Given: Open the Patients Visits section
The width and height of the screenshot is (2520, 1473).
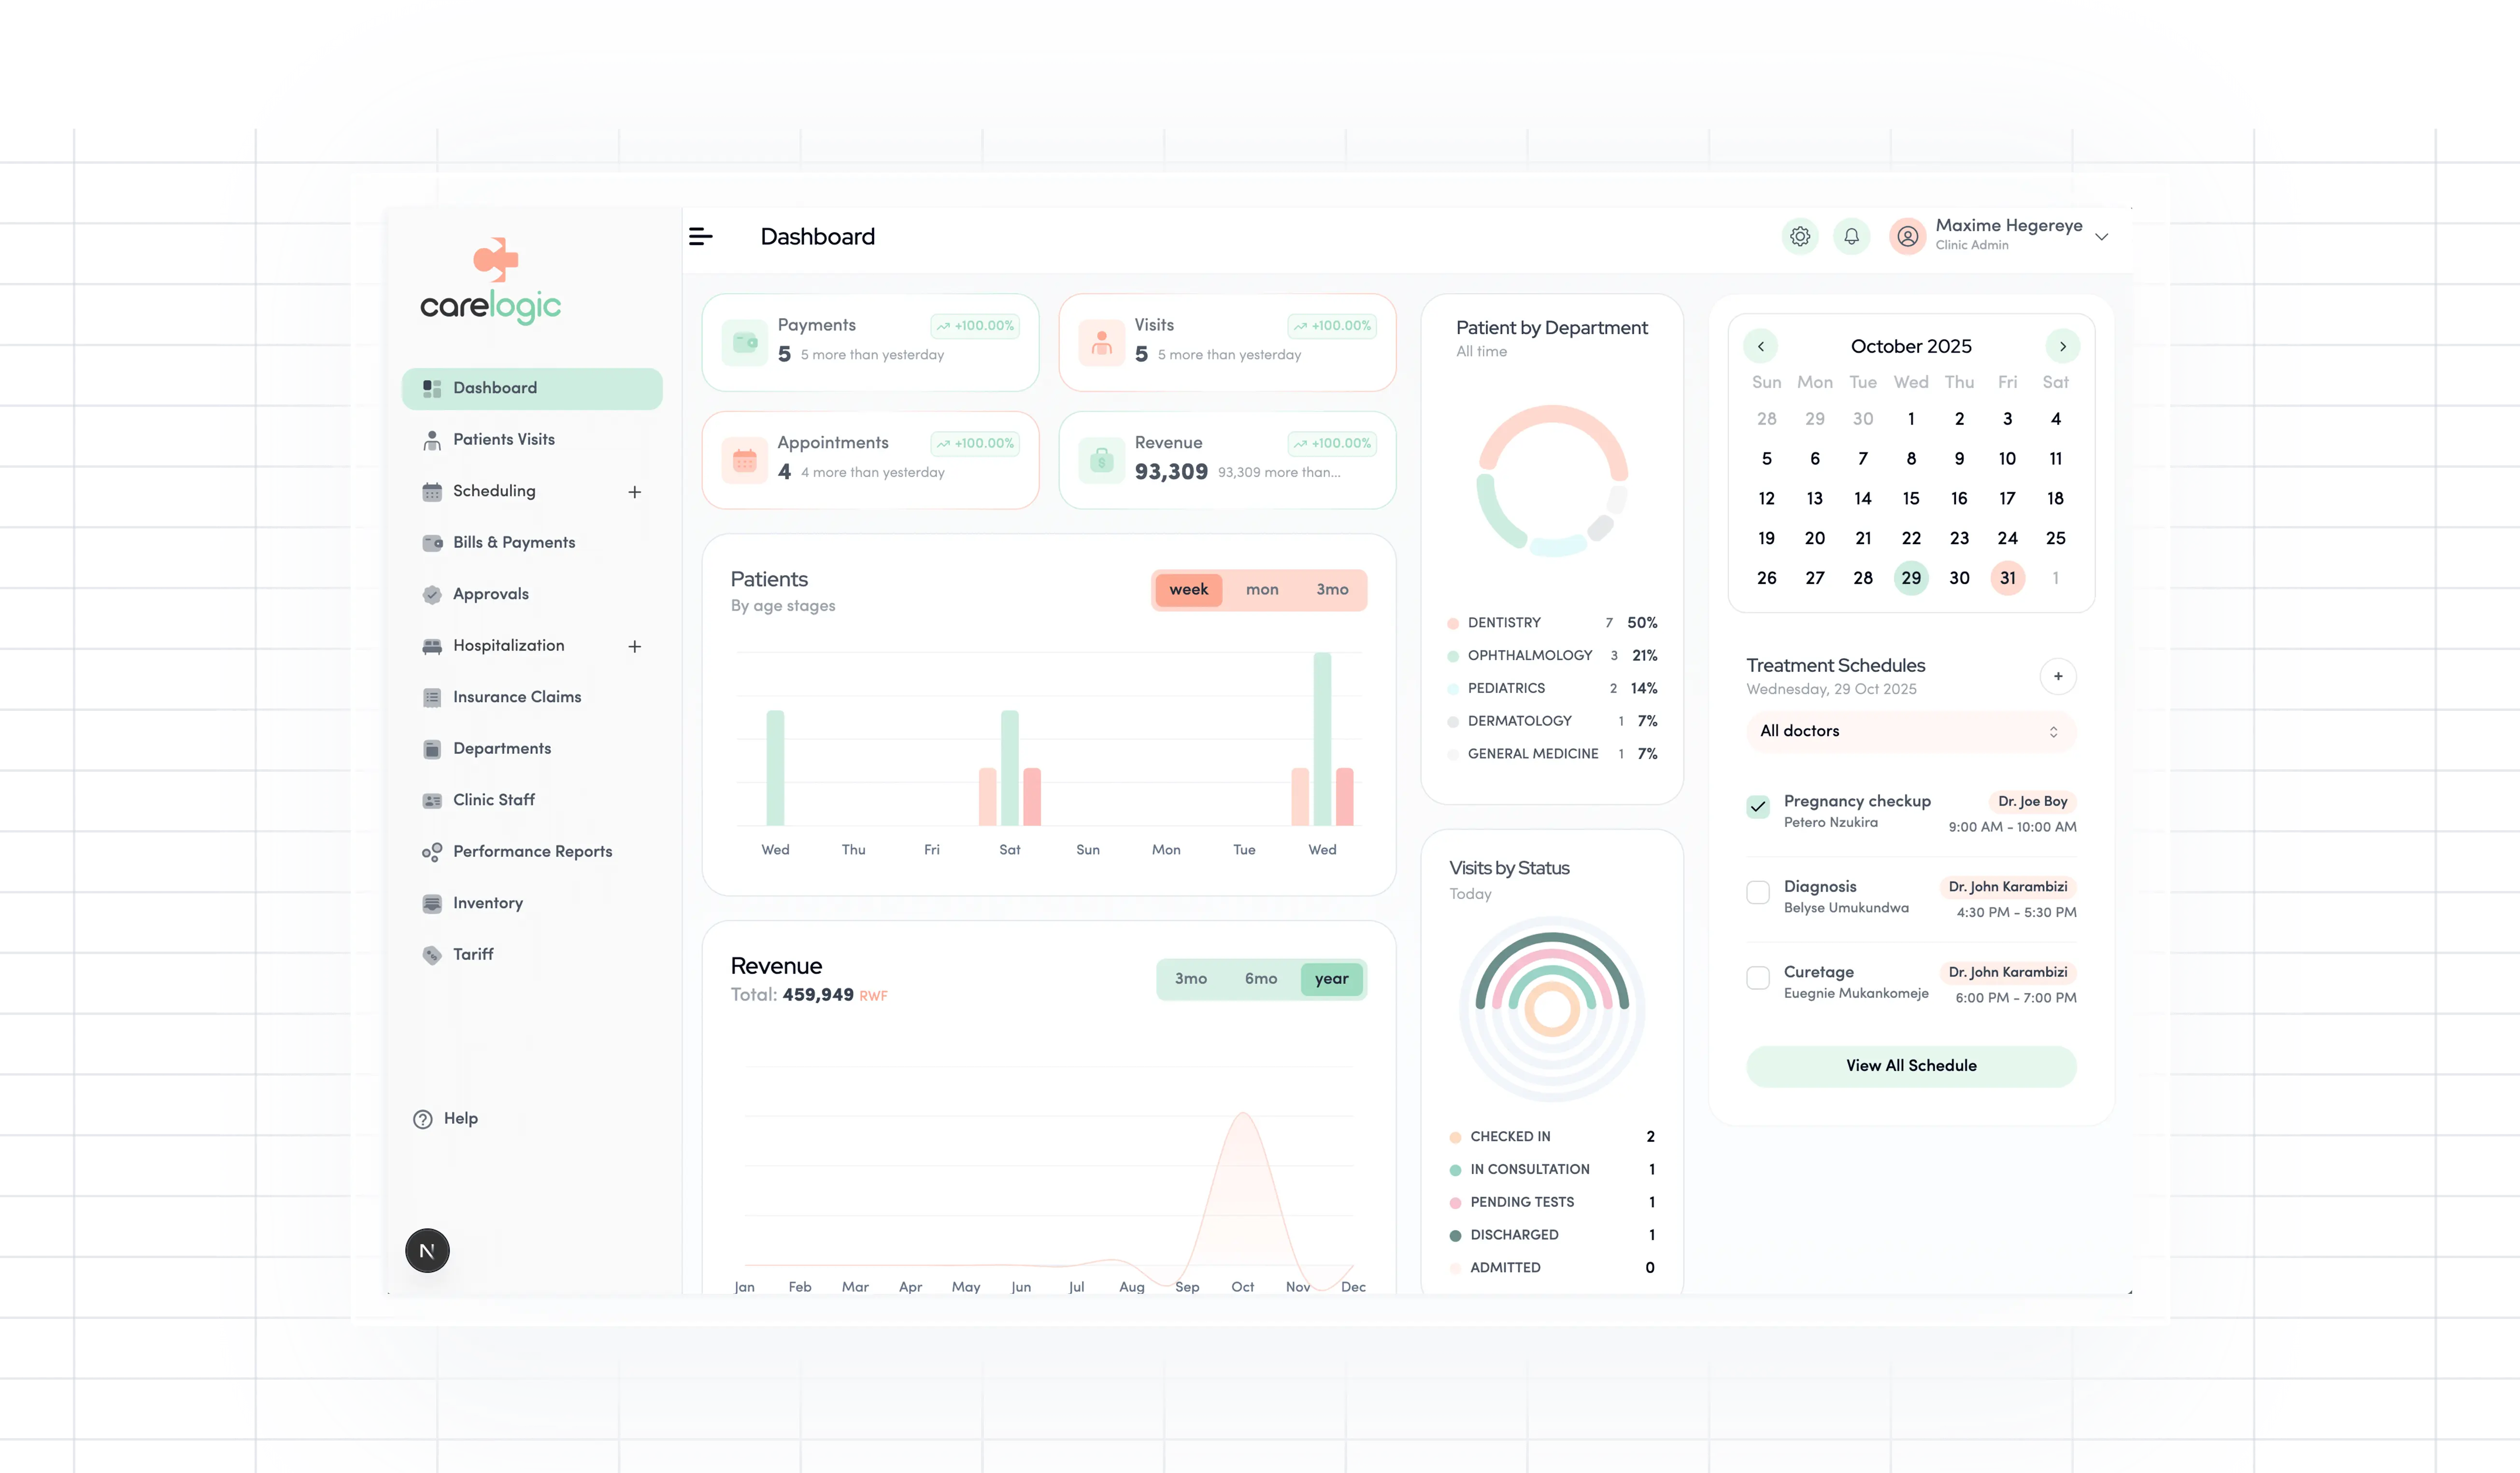Looking at the screenshot, I should [503, 439].
